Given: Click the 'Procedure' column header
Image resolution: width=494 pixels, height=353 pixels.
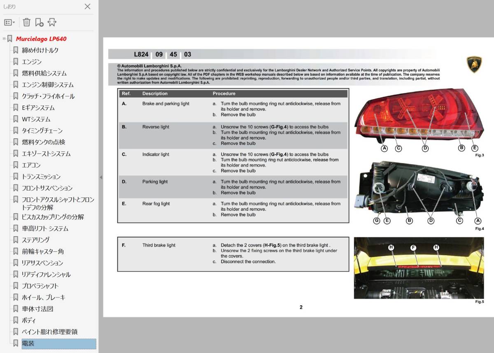Looking at the screenshot, I should pos(224,94).
